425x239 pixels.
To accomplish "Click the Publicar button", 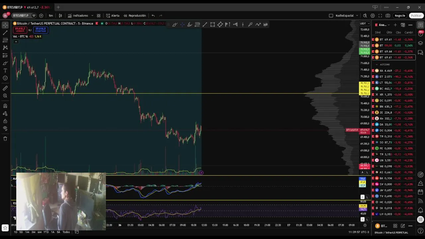I will (416, 16).
